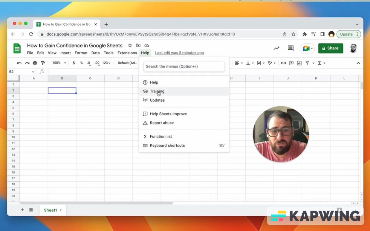Click the account profile avatar in Sheets
Screen dimensions: 370x231
click(x=353, y=48)
